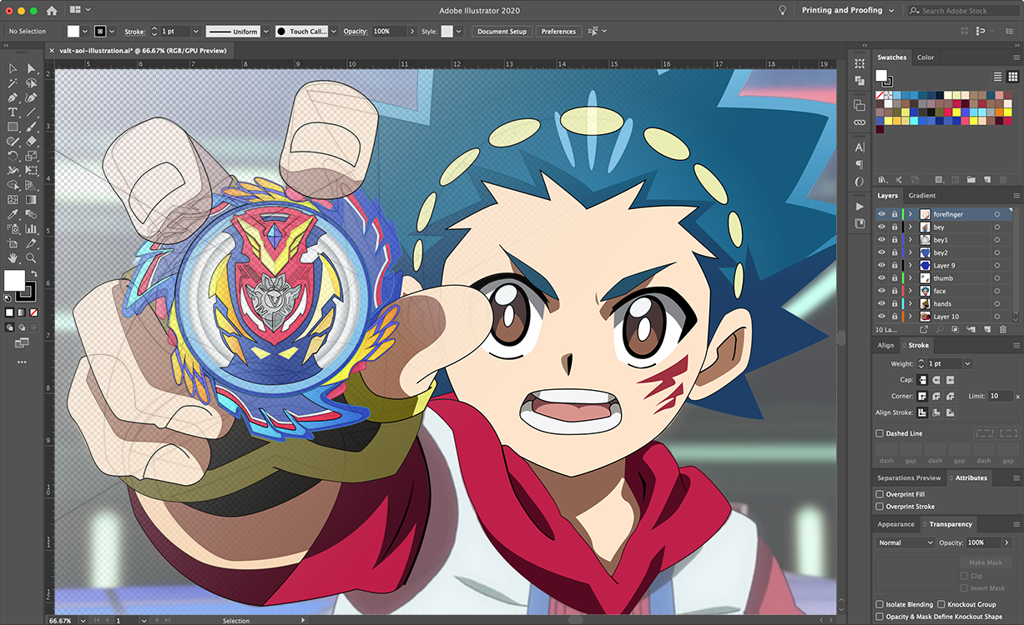Show swatches in list view
Viewport: 1024px width, 625px height.
[999, 76]
